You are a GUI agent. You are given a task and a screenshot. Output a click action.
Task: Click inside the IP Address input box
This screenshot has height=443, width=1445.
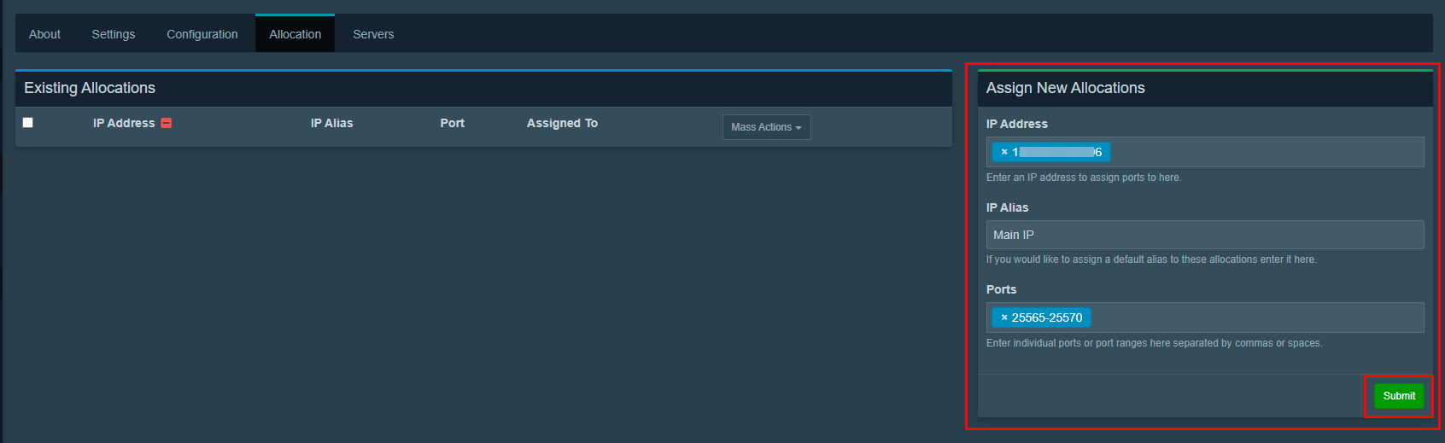(x=1264, y=152)
